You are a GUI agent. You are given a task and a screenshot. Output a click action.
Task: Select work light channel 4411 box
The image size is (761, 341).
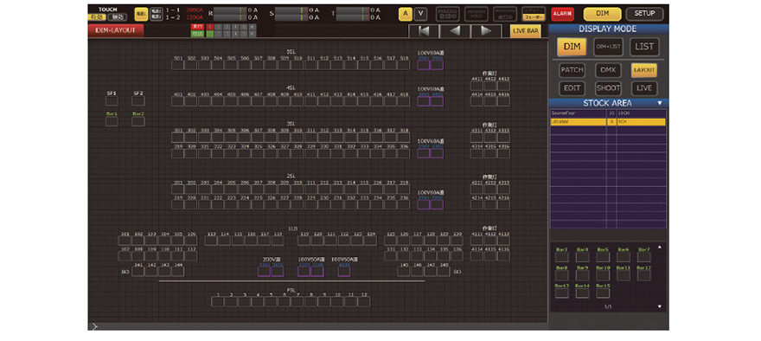(476, 86)
